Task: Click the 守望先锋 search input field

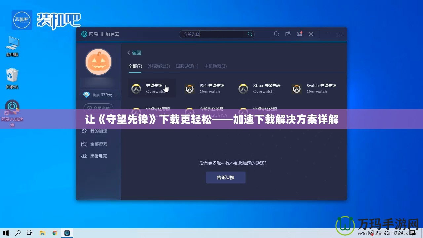Action: pos(217,34)
